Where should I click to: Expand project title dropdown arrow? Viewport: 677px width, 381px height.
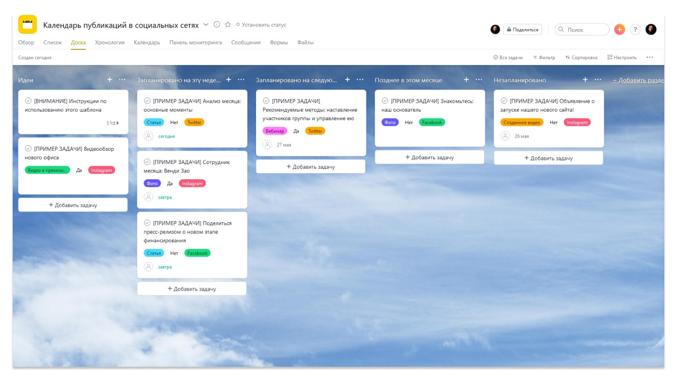pos(206,25)
